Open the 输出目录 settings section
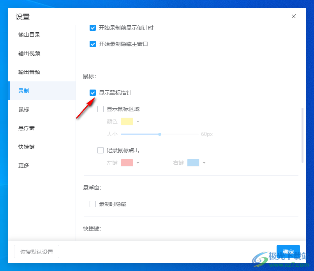314x271 pixels. pos(29,35)
